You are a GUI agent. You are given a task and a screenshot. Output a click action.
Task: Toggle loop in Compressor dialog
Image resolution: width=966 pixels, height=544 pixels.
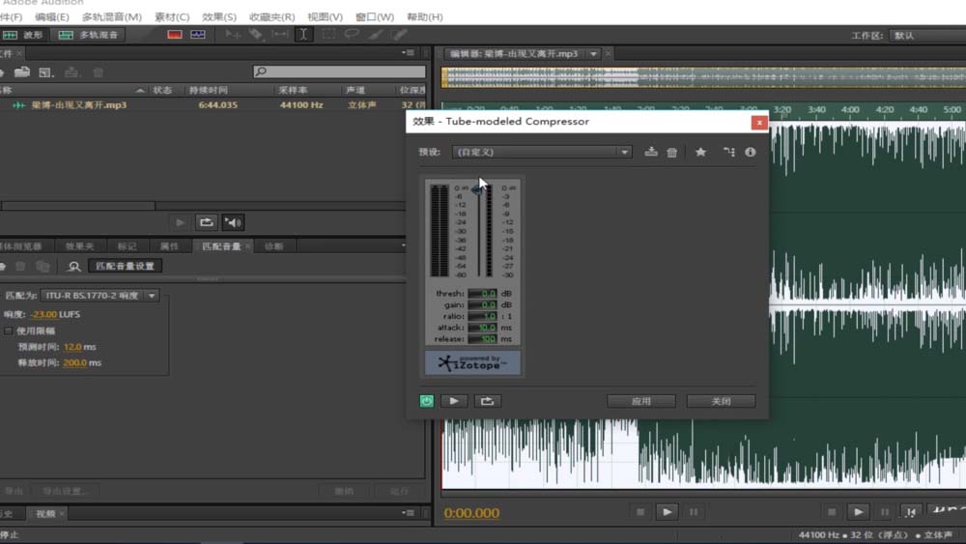tap(487, 401)
